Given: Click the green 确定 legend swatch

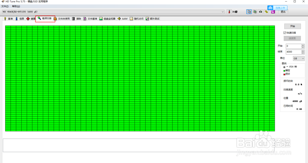Looking at the screenshot, I should pos(284,71).
